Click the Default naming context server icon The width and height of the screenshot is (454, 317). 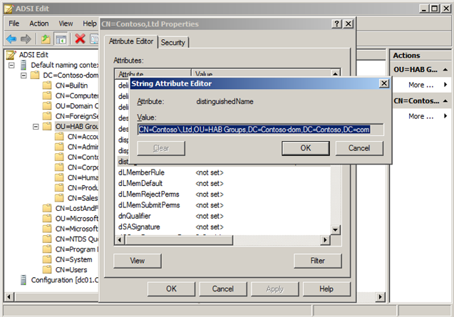click(x=24, y=65)
